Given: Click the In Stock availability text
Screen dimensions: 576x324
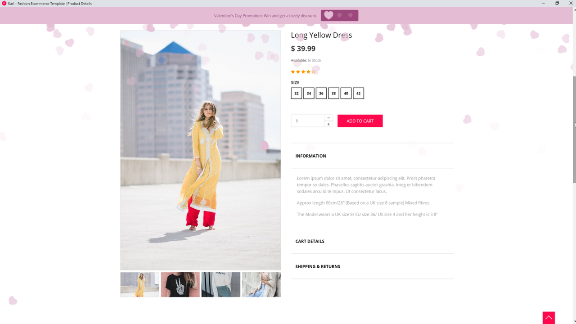Looking at the screenshot, I should pyautogui.click(x=315, y=60).
